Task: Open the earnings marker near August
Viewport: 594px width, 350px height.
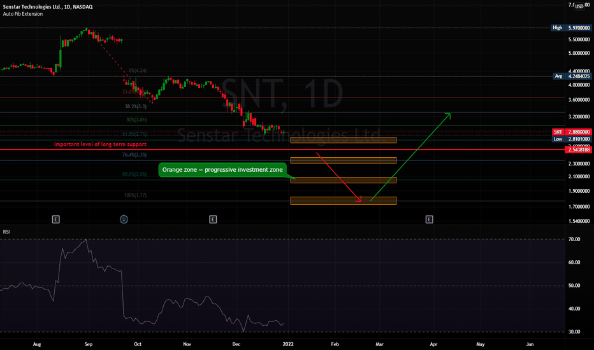Action: (x=55, y=219)
